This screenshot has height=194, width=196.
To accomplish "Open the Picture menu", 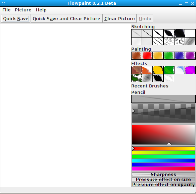I will tap(23, 10).
